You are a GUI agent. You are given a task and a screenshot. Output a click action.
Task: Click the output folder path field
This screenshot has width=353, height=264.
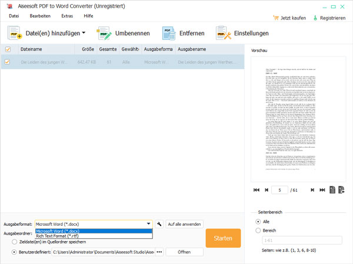click(x=104, y=252)
